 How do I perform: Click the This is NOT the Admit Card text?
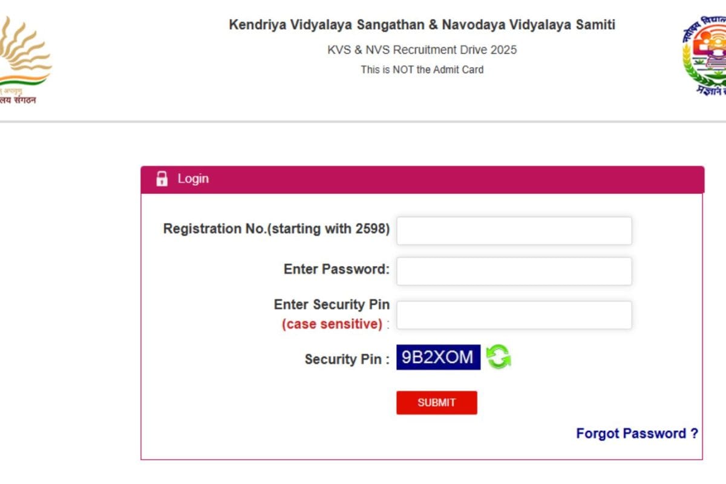pyautogui.click(x=422, y=70)
